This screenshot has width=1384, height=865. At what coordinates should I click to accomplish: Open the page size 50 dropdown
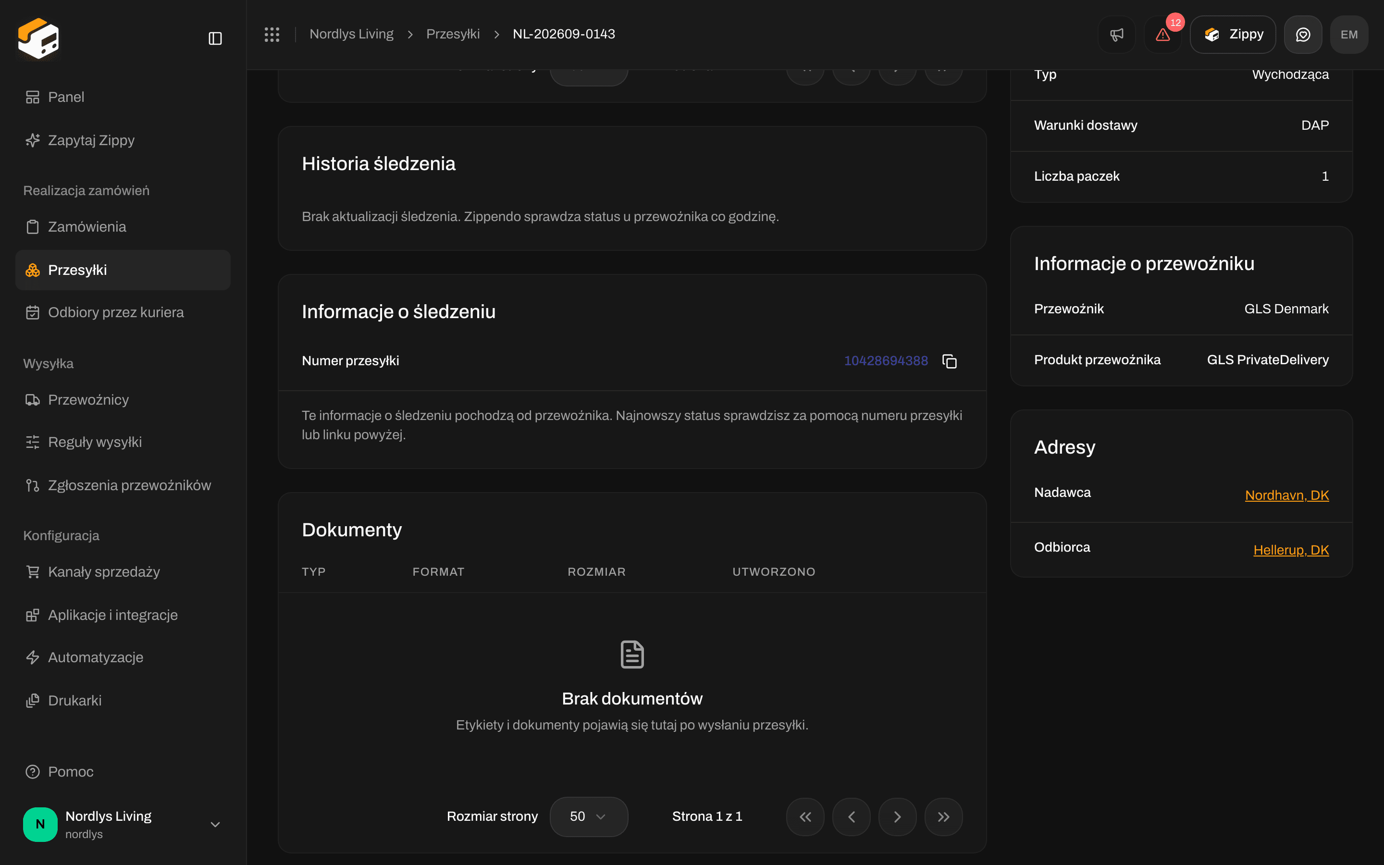tap(589, 816)
